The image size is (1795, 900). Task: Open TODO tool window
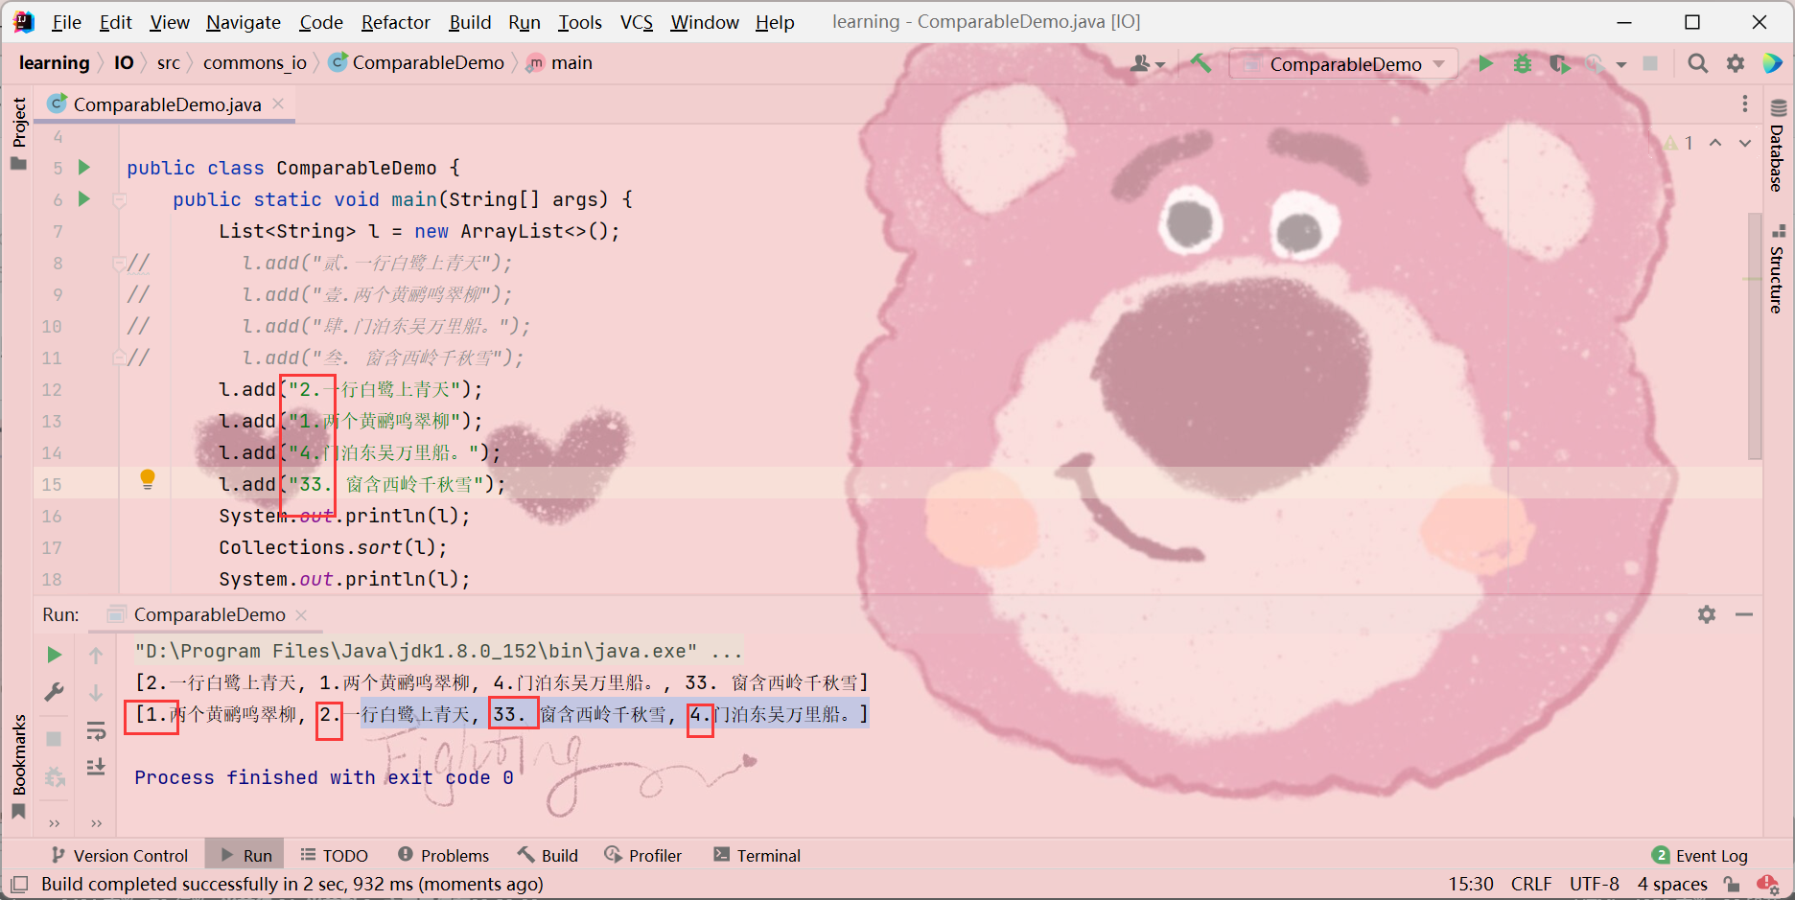point(334,855)
